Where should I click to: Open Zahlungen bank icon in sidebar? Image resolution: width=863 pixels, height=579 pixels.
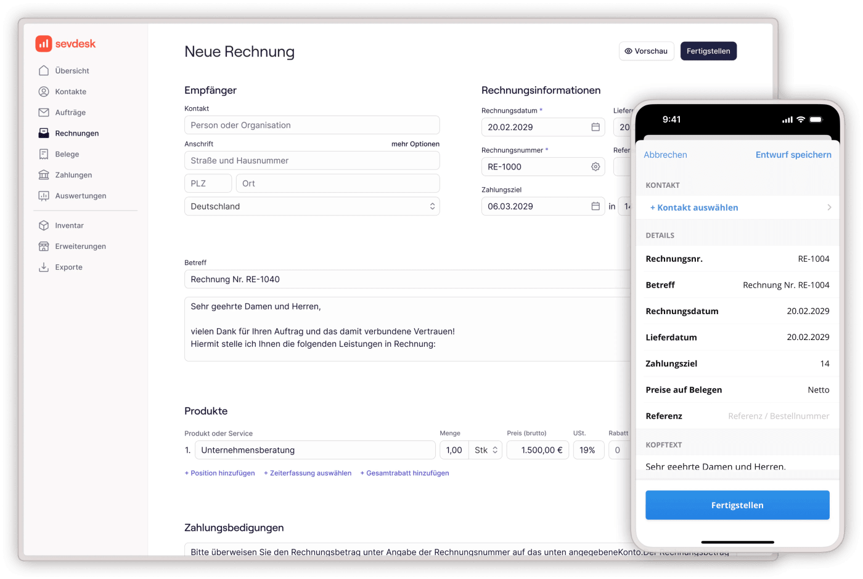pos(44,175)
